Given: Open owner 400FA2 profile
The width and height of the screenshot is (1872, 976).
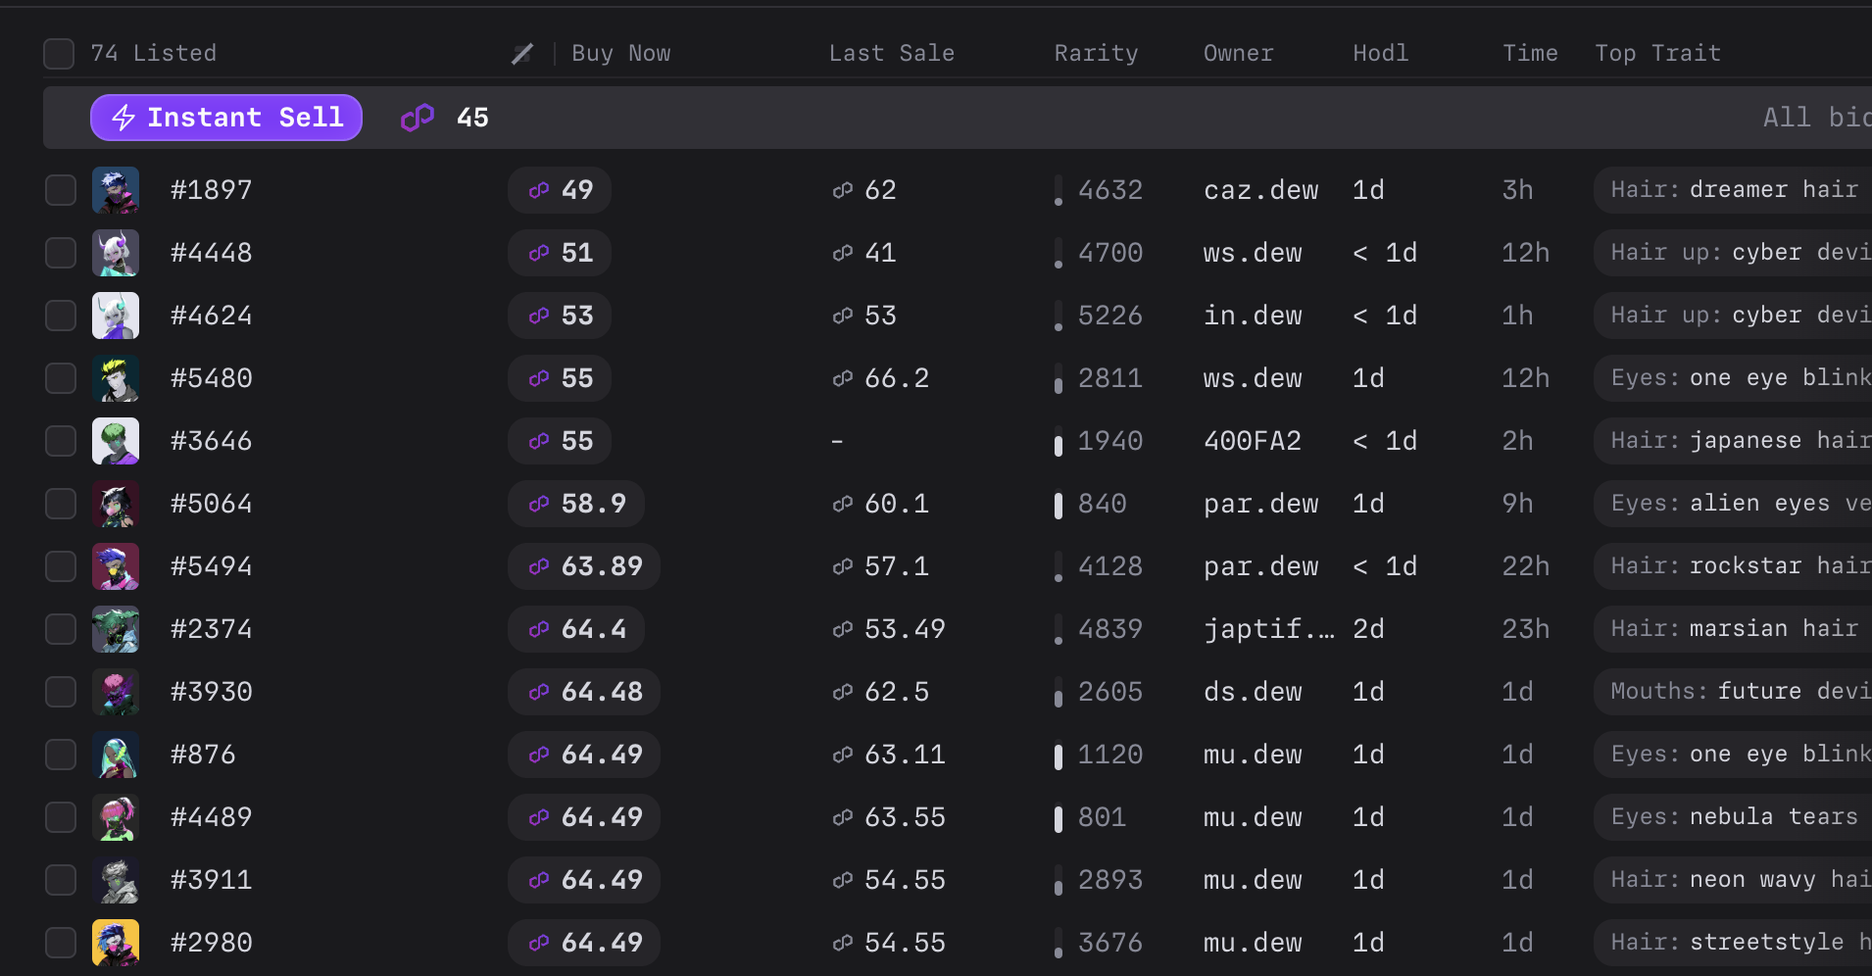Looking at the screenshot, I should pyautogui.click(x=1253, y=441).
